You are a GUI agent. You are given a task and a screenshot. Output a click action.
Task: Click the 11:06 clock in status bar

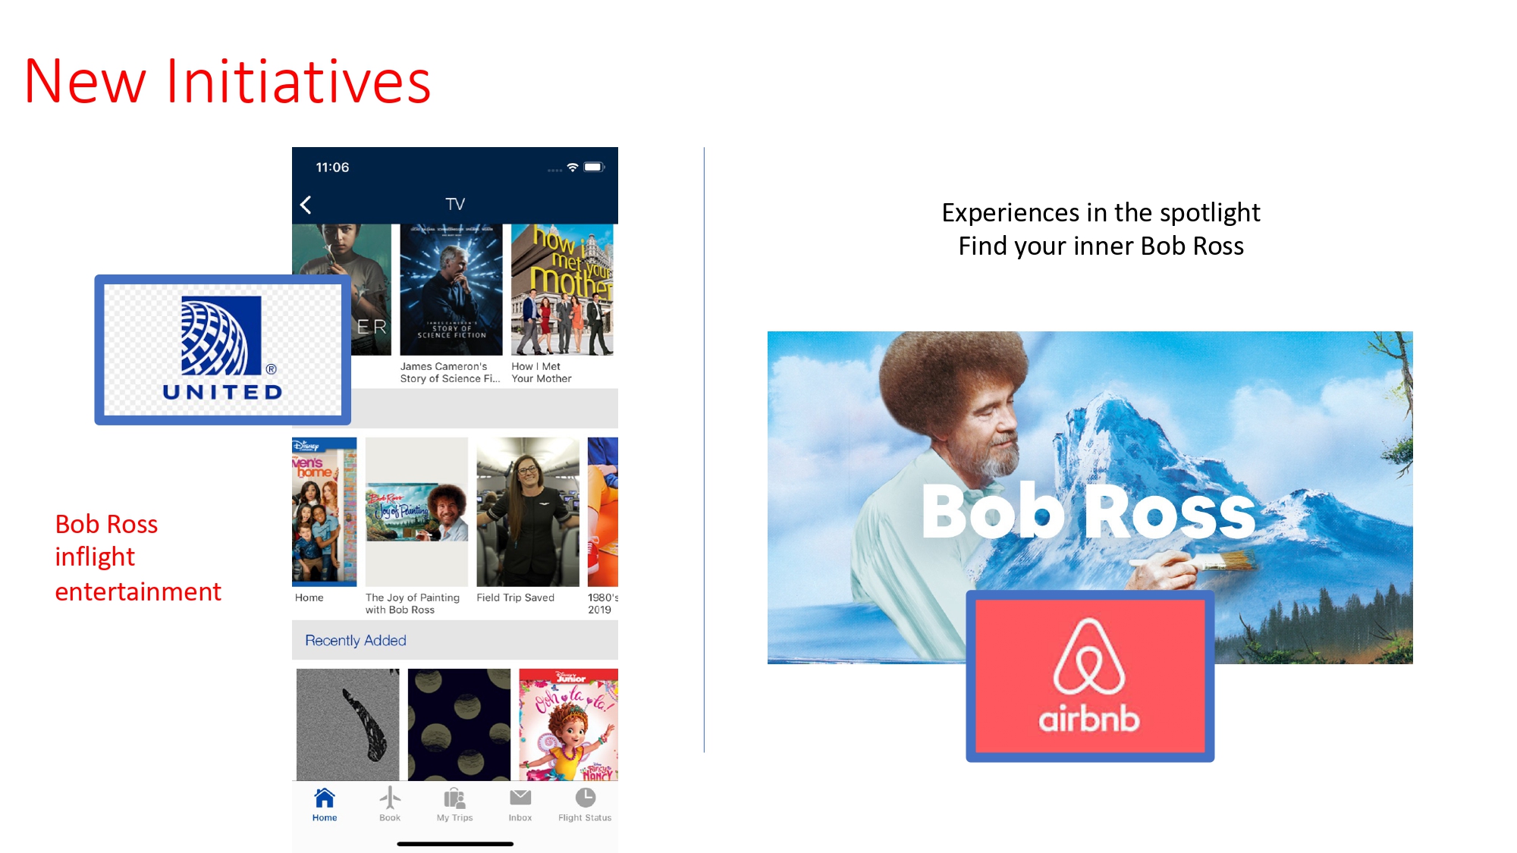[332, 167]
